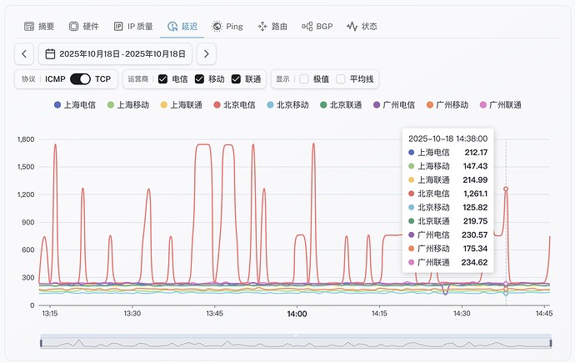The image size is (575, 363).
Task: Toggle the 广州电信 legend series
Action: coord(394,105)
